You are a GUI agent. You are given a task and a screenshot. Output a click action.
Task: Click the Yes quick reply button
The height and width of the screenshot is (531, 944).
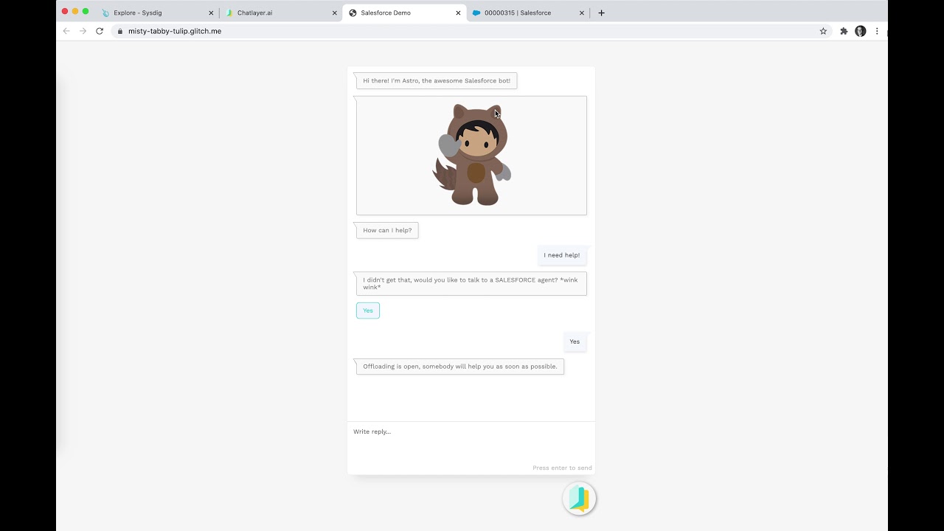368,310
